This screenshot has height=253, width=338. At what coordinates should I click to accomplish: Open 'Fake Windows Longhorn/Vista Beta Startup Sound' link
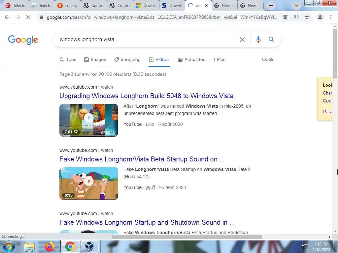point(142,159)
